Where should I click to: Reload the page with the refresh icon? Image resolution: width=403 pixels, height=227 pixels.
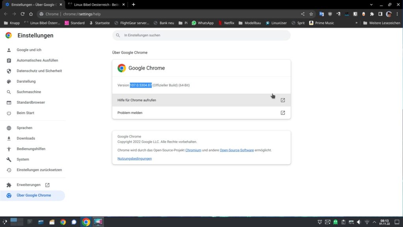[22, 14]
